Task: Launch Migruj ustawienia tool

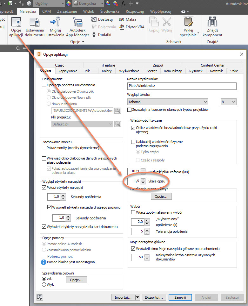Action: point(55,23)
